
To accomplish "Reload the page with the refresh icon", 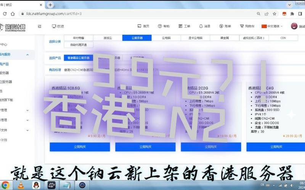I will click(5, 14).
